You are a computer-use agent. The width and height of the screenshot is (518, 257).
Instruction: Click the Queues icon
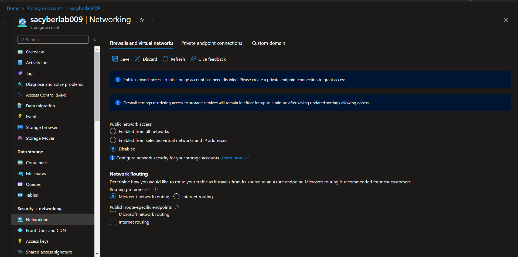tap(20, 184)
